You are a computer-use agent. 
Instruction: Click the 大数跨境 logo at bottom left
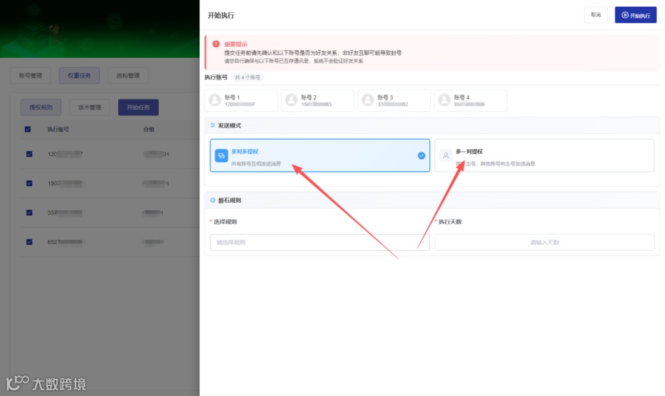point(46,382)
